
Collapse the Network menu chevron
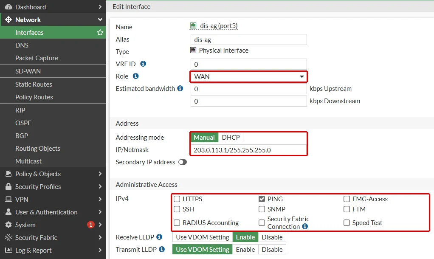coord(100,20)
